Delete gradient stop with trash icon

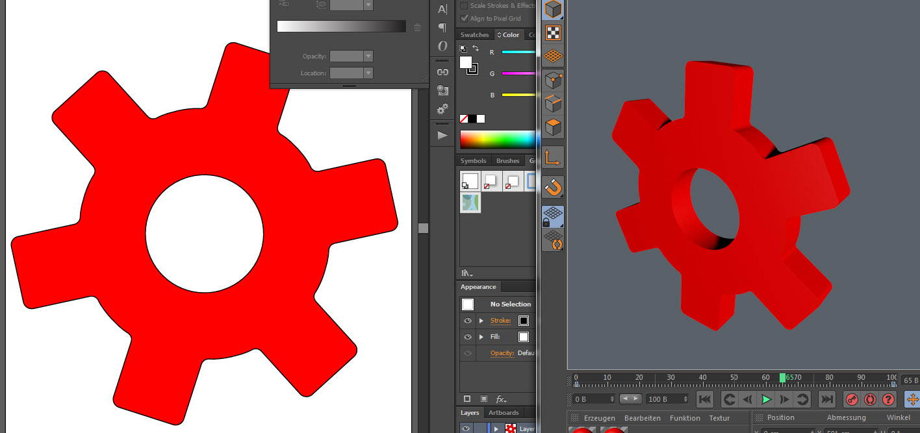point(417,27)
